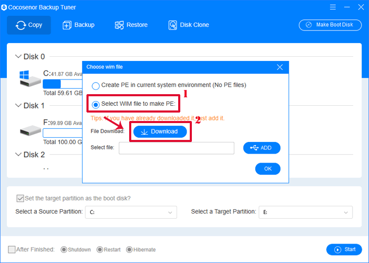Choose the Shutdown radio option

click(64, 250)
